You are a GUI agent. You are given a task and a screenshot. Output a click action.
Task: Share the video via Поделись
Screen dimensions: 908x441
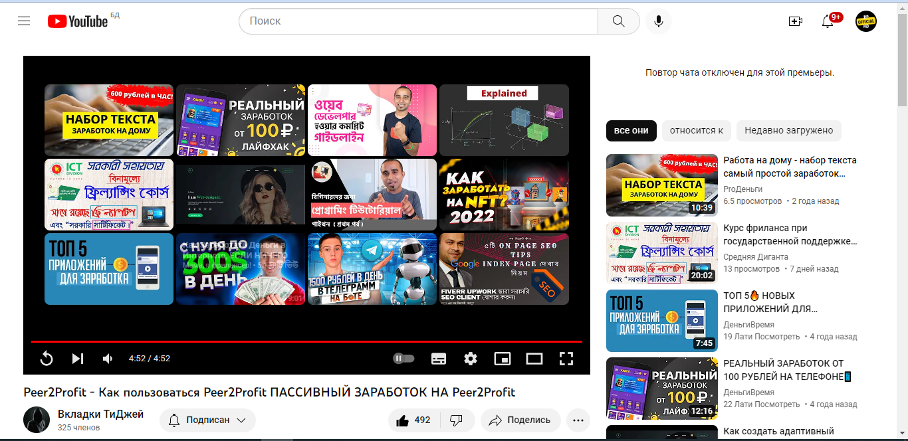pos(520,420)
